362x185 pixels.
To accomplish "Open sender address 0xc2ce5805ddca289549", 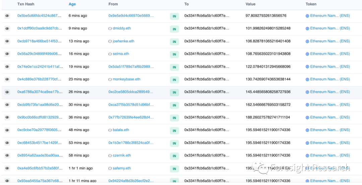I will point(131,92).
